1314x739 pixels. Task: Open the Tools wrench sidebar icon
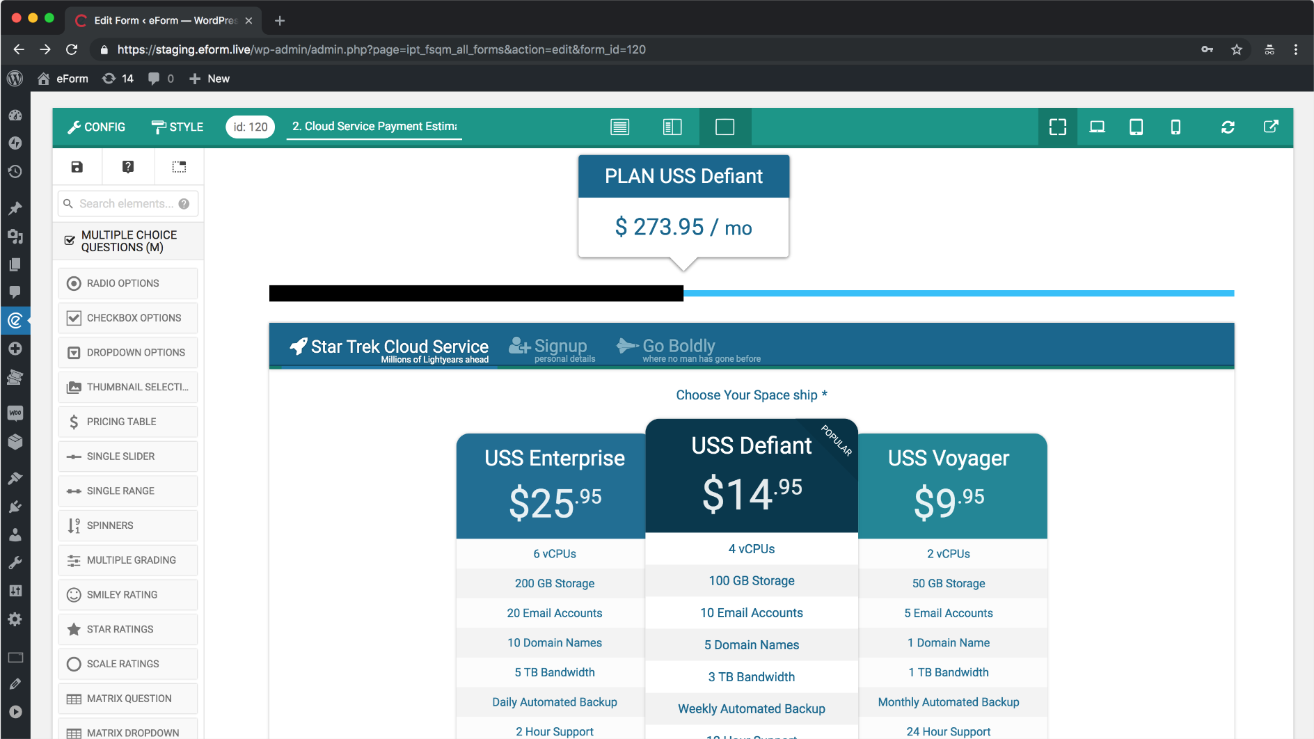(15, 562)
